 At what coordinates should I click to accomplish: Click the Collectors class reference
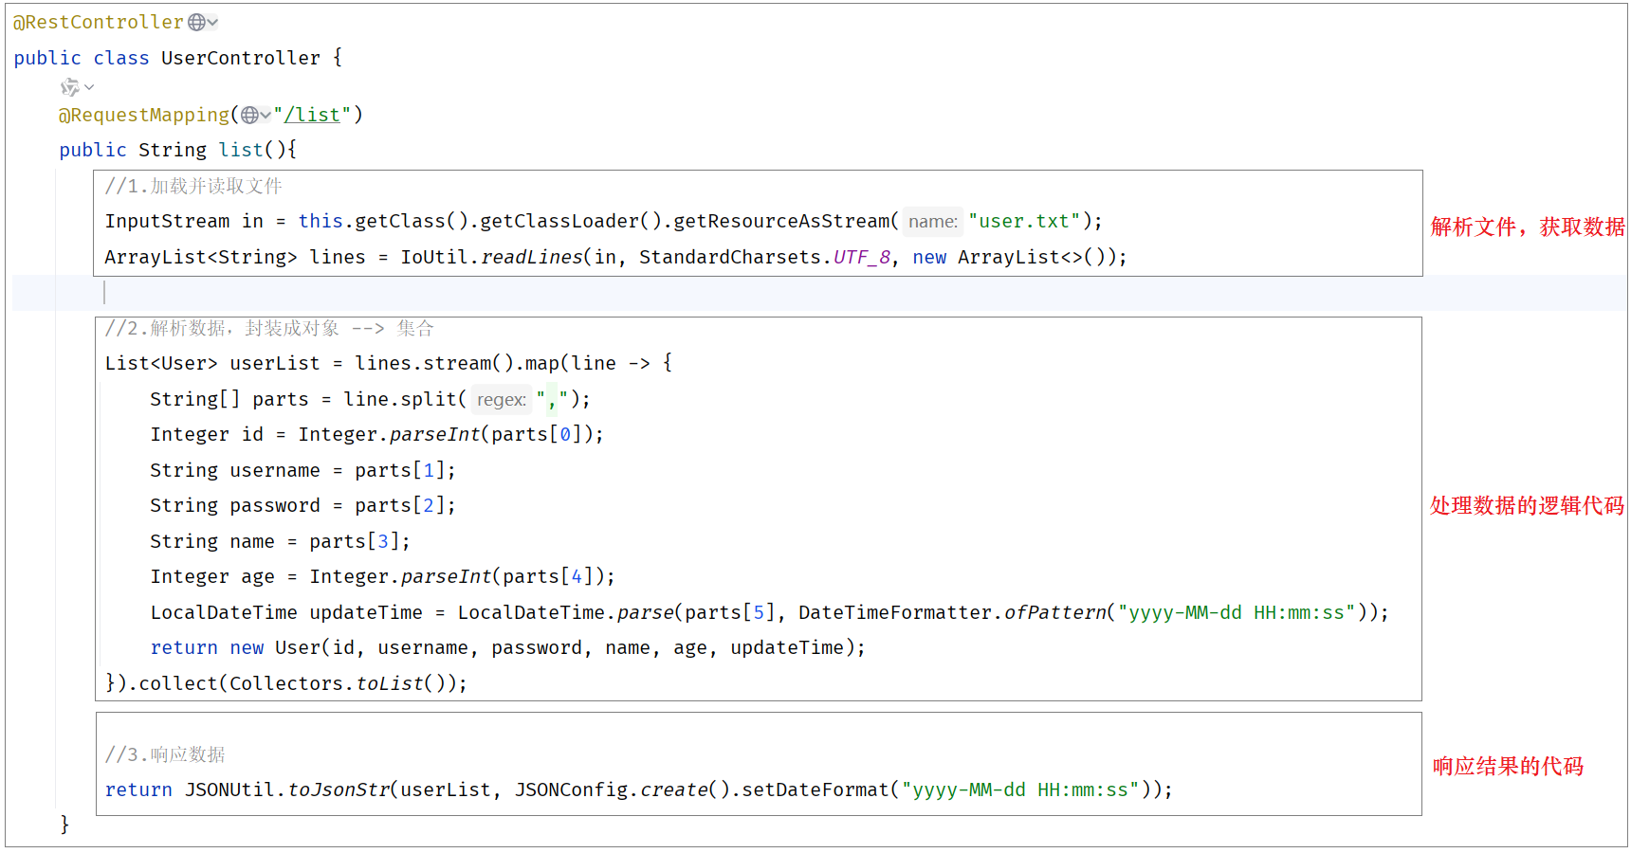tap(286, 683)
